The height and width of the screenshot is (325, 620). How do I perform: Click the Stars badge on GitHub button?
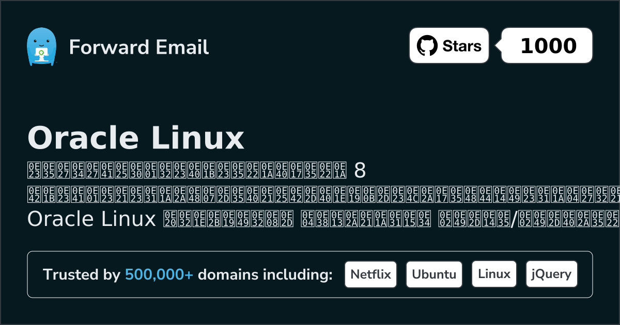coord(448,45)
